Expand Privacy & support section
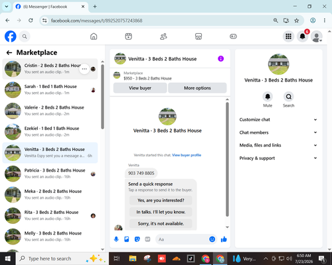332x265 pixels. [x=278, y=158]
